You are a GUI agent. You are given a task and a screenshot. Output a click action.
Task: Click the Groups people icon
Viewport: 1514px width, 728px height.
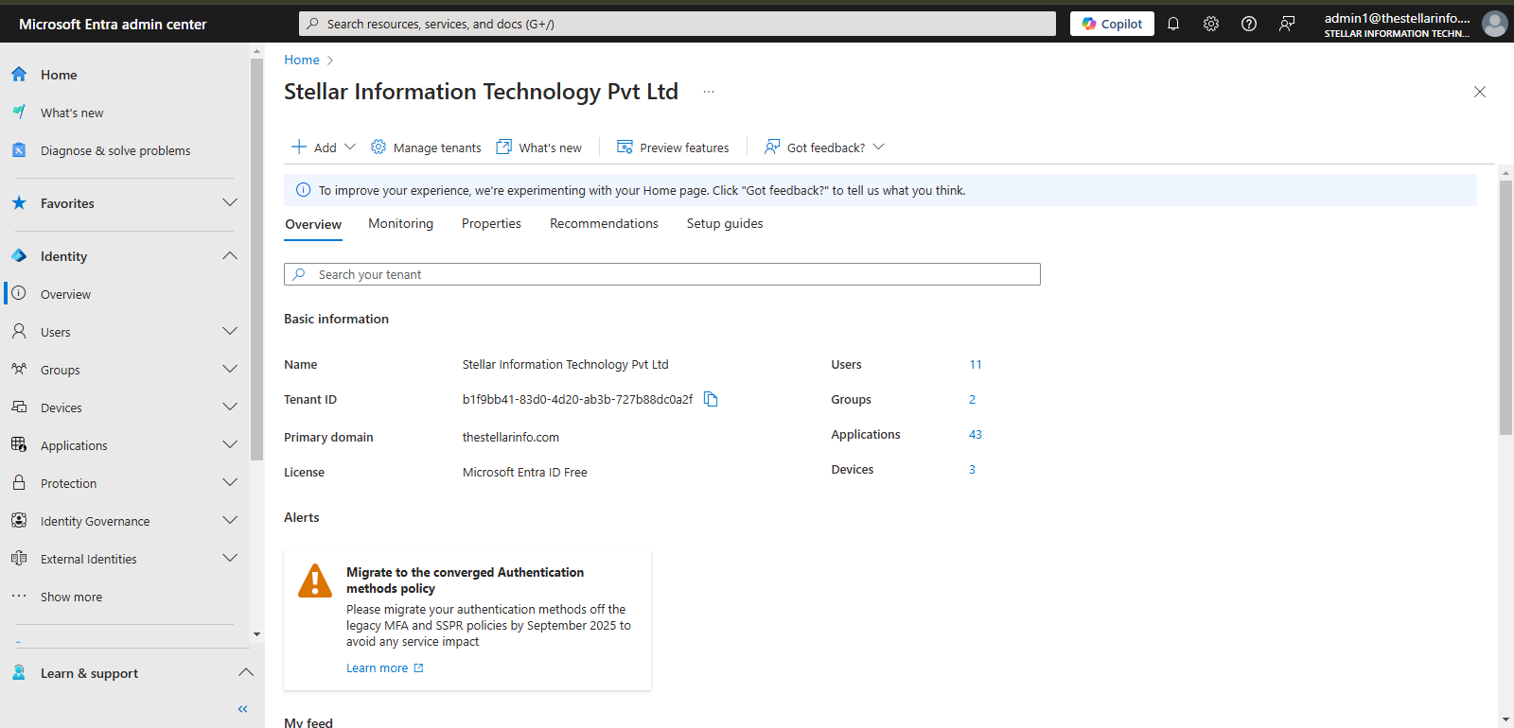pos(19,369)
